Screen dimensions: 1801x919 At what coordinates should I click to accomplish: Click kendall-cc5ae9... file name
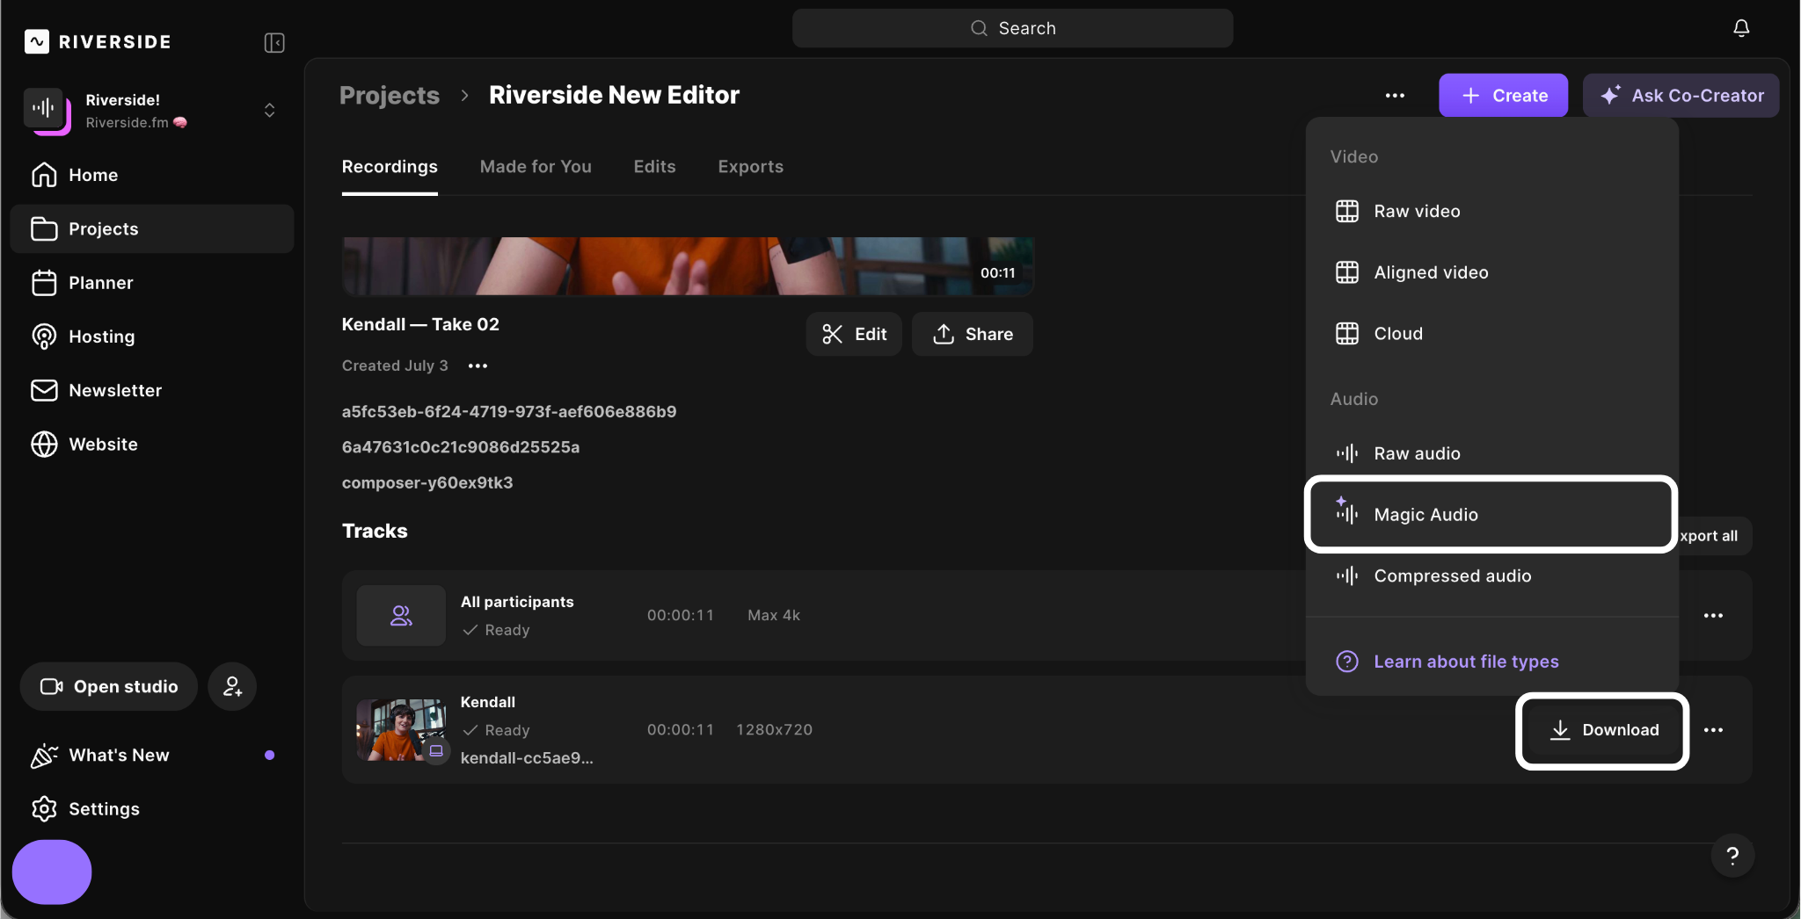coord(527,757)
